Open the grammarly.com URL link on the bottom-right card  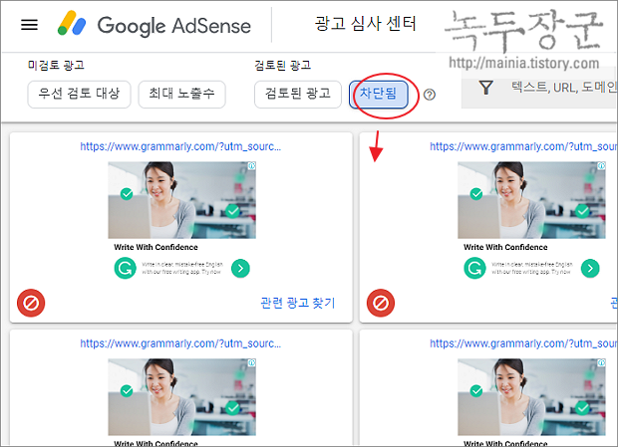coord(523,343)
